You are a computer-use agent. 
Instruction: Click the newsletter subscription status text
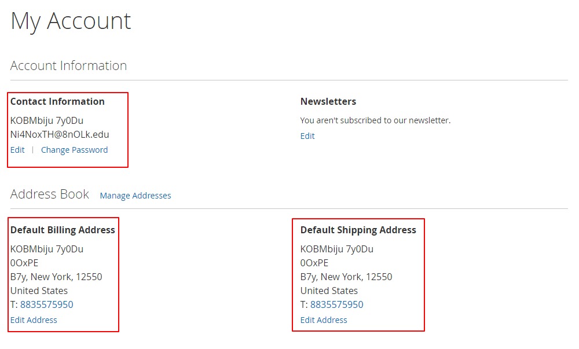click(375, 121)
